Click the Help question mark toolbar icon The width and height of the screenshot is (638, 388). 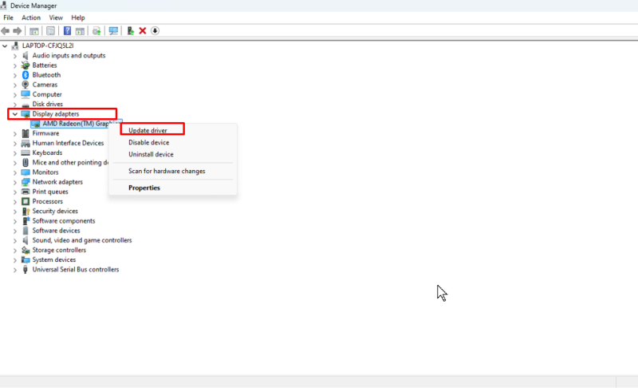coord(68,30)
